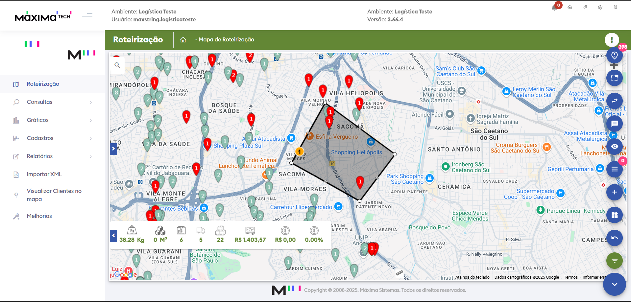
Task: Click the yellow numbered marker on polygon
Action: 299,151
